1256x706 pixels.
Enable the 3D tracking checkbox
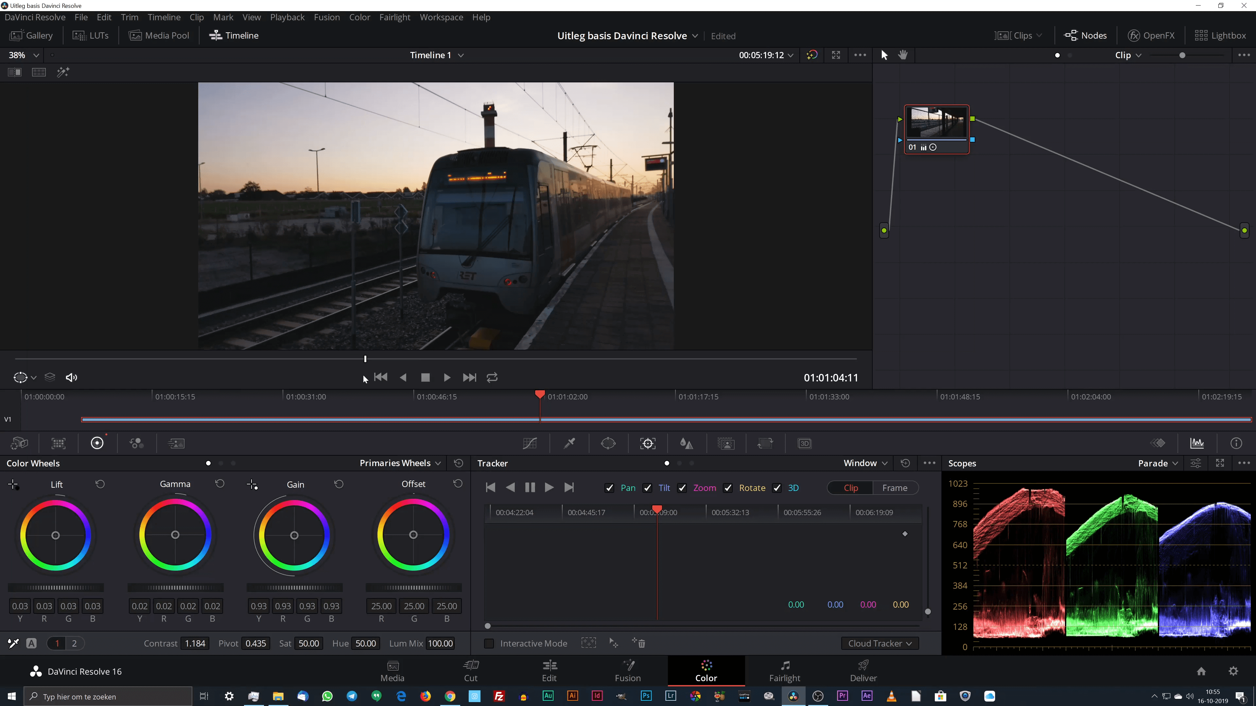(777, 488)
